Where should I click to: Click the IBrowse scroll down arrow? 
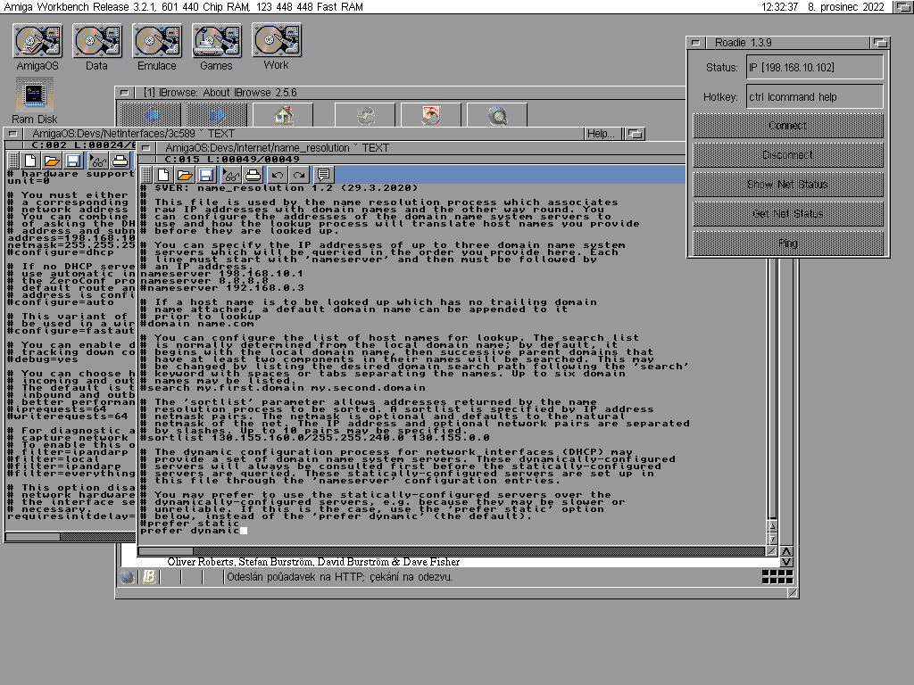pyautogui.click(x=785, y=561)
